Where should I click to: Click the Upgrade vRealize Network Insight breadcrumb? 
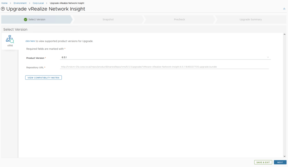point(67,3)
